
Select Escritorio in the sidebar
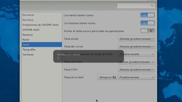42,15
